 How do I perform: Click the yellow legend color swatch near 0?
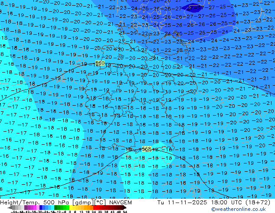click(71, 207)
